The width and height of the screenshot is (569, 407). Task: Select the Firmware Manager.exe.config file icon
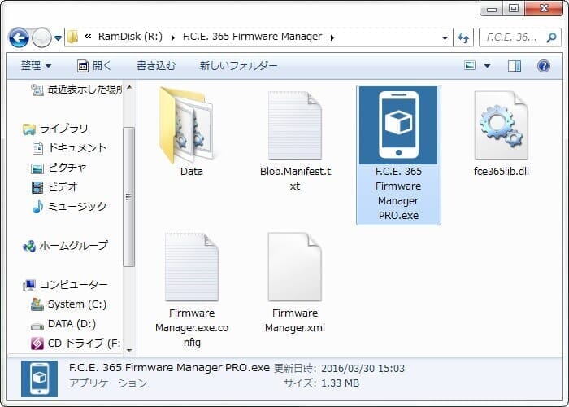point(192,267)
